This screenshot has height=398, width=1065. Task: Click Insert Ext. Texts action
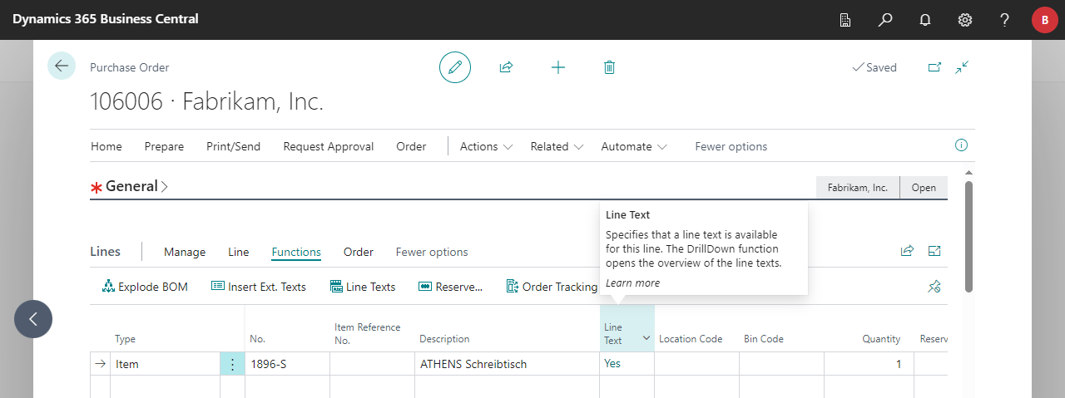pyautogui.click(x=259, y=287)
